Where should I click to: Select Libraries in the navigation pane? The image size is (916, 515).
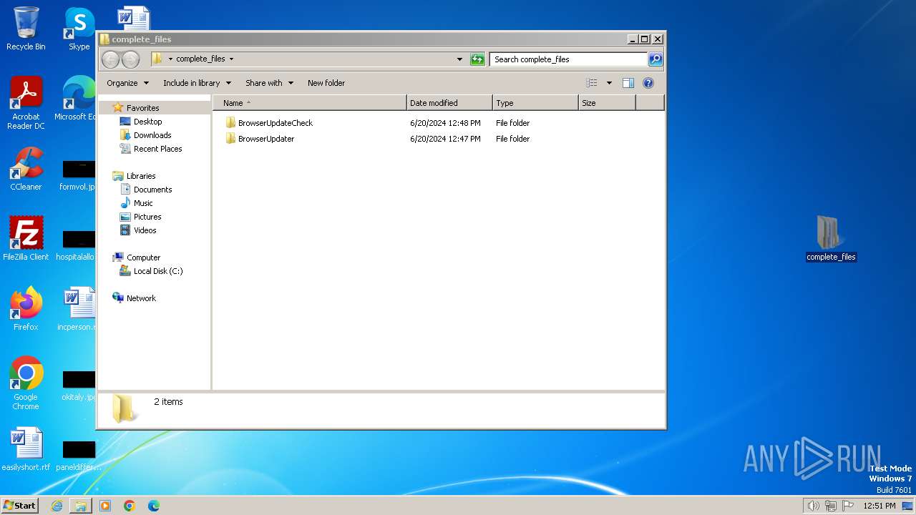pos(141,176)
